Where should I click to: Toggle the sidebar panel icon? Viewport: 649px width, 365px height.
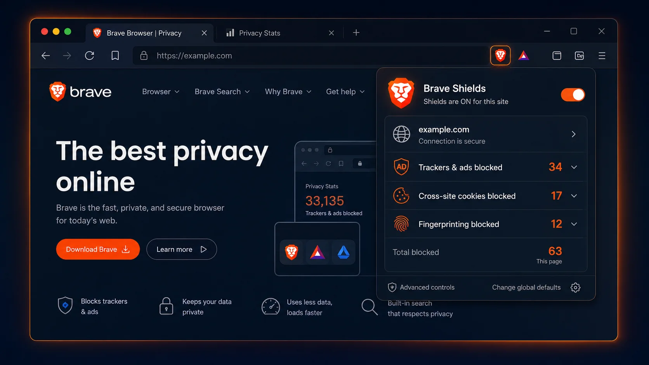(x=557, y=55)
